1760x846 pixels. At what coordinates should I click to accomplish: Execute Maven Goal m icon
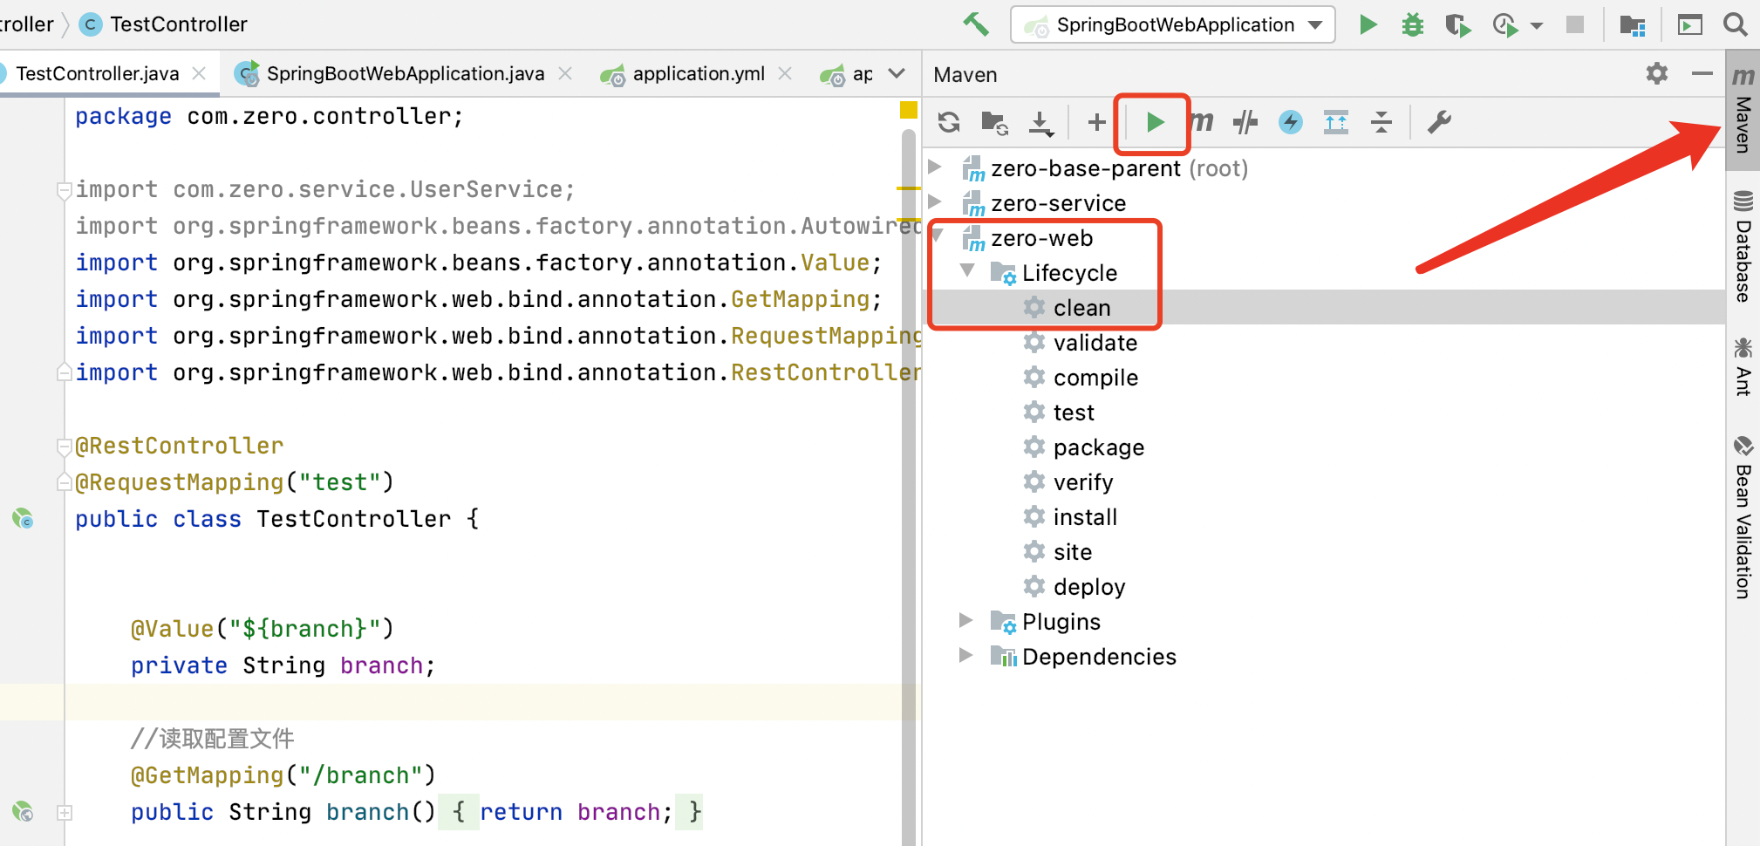tap(1202, 121)
